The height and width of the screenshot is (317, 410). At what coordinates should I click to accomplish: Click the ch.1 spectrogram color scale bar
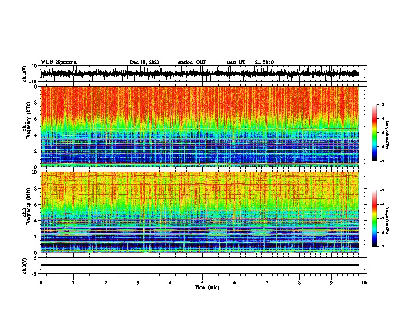coord(375,133)
